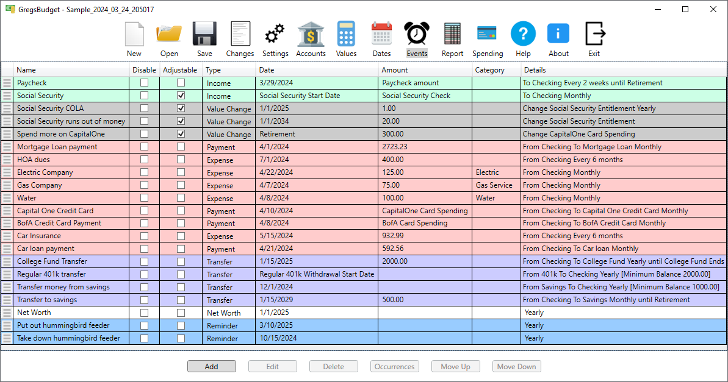Select 'Social Security runs out of money' cell
728x382 pixels.
[x=71, y=121]
